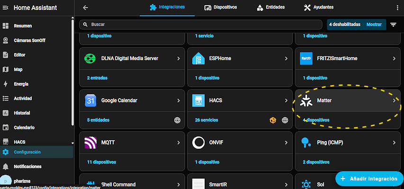
Task: Expand the MQTT chevron arrow
Action: click(178, 143)
